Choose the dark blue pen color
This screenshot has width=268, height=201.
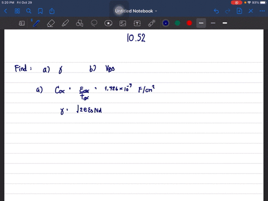[x=166, y=23]
